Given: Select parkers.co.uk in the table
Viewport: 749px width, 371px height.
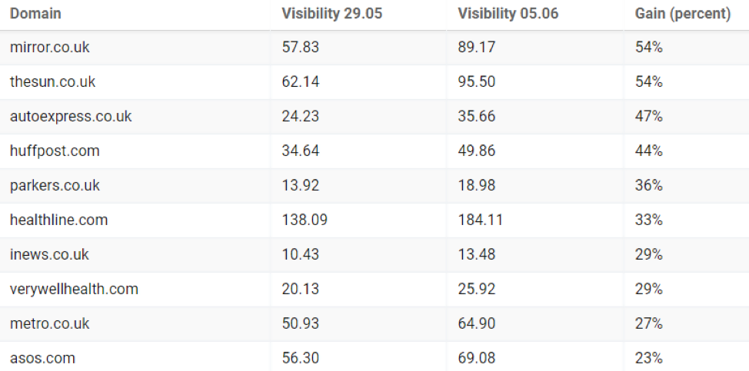Looking at the screenshot, I should pyautogui.click(x=55, y=186).
